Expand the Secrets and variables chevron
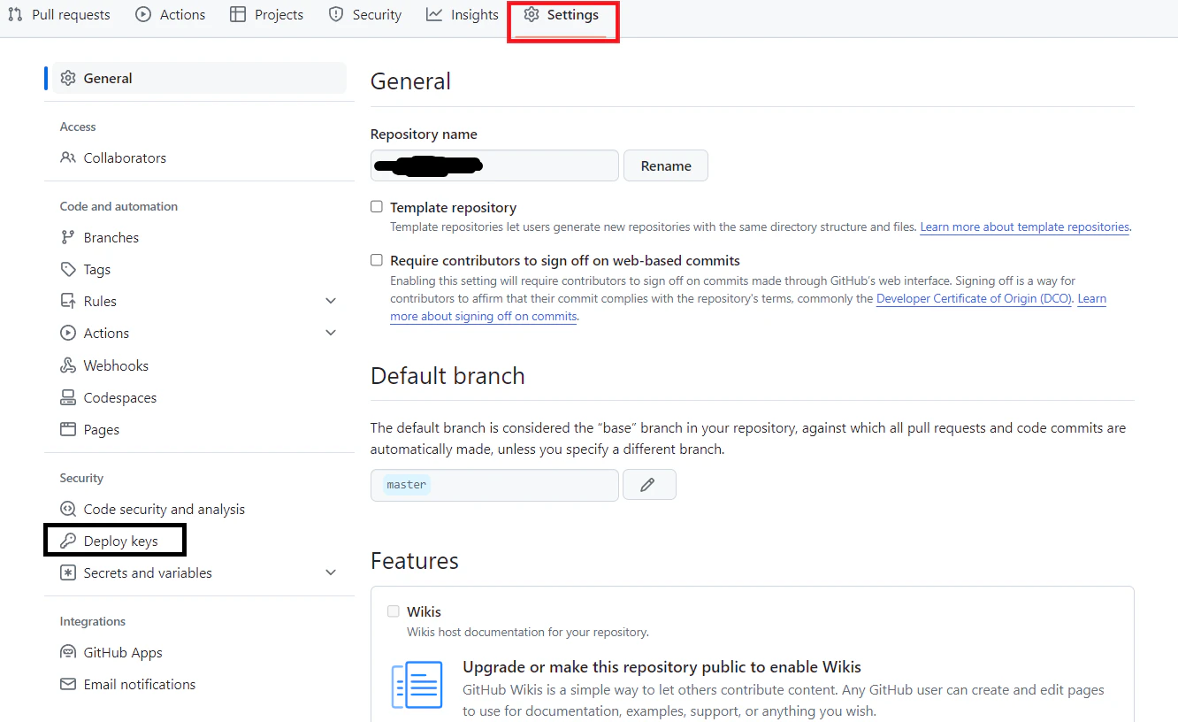1178x722 pixels. [331, 572]
